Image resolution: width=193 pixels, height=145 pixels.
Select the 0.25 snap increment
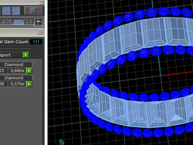click(7, 22)
